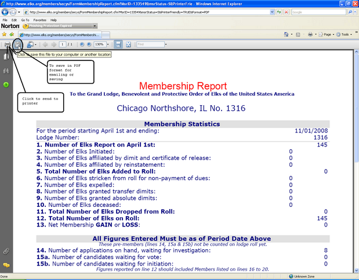
Task: Click the Norton yellow question mark icon
Action: 26,26
